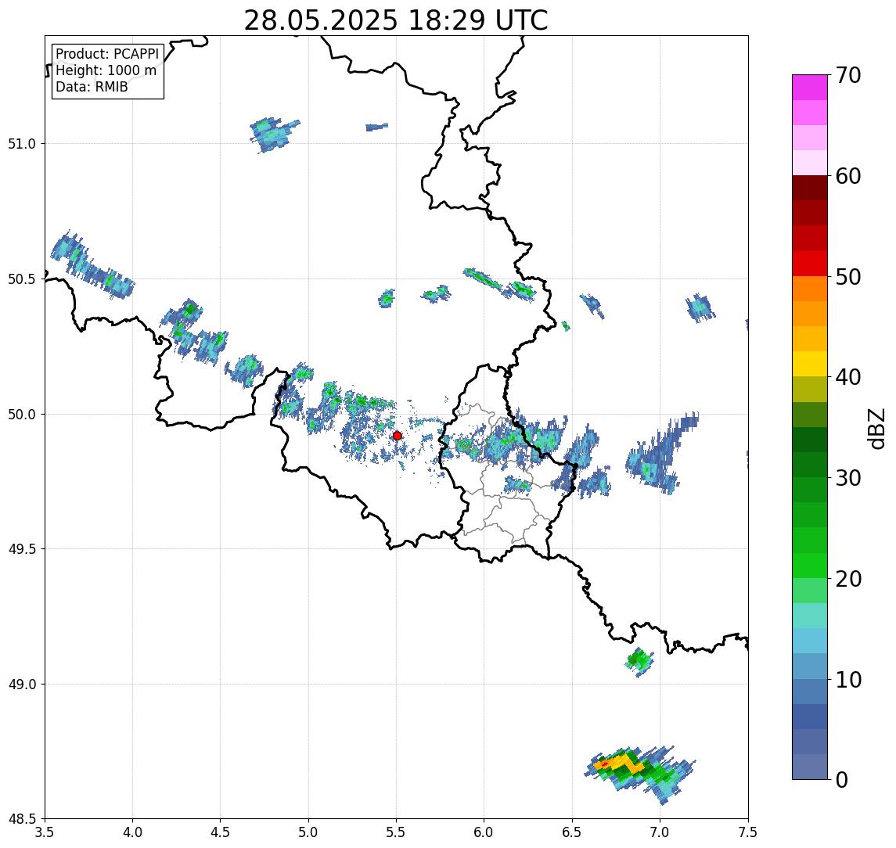Click the 'Product: PCAPPI' label
Screen dimensions: 896x848
coord(107,54)
